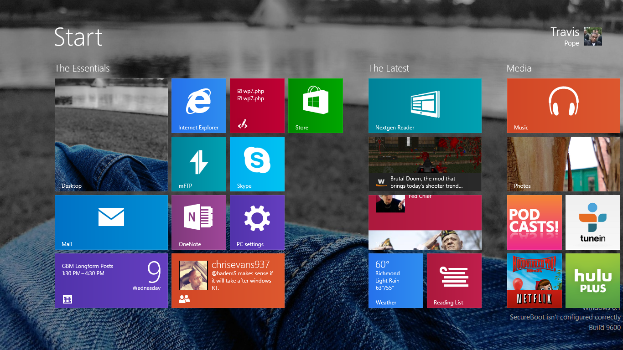Open the PC settings gear tile
Image resolution: width=623 pixels, height=350 pixels.
(x=257, y=222)
